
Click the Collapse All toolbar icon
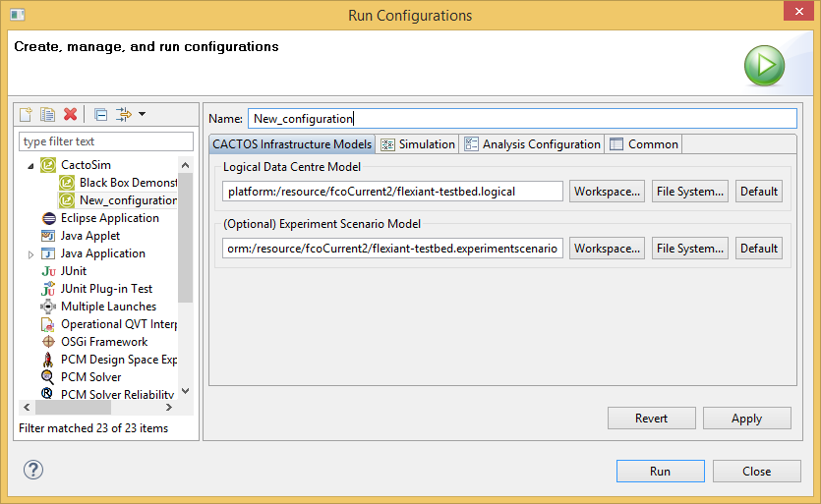100,115
